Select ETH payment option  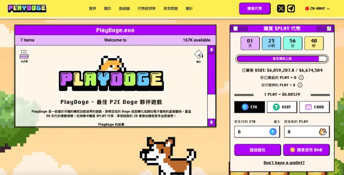tap(250, 107)
